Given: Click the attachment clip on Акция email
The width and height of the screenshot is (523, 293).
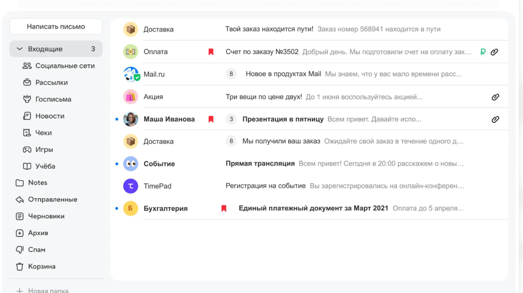Looking at the screenshot, I should [x=495, y=97].
